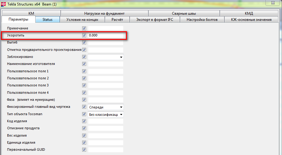This screenshot has width=282, height=155.
Task: Click the Код изделия input field
Action: (x=106, y=121)
